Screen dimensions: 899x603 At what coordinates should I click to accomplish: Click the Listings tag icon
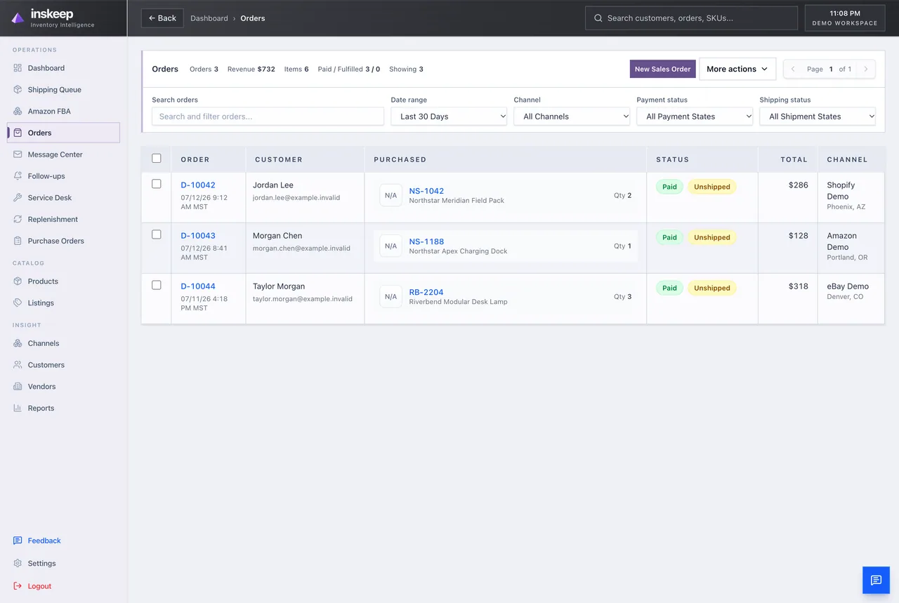(x=18, y=303)
